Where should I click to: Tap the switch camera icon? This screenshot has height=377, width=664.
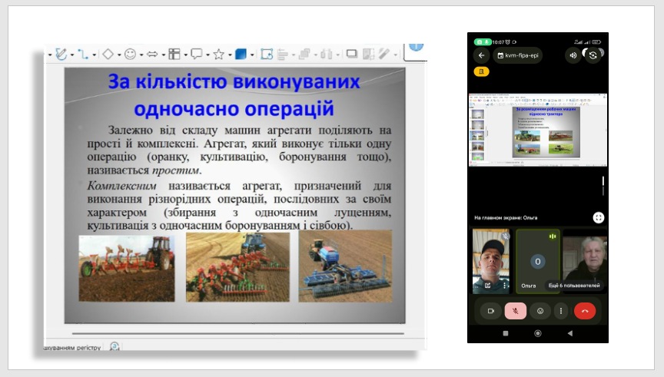593,55
